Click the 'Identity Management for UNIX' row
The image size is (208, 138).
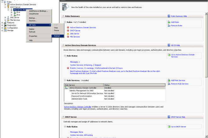point(115,91)
